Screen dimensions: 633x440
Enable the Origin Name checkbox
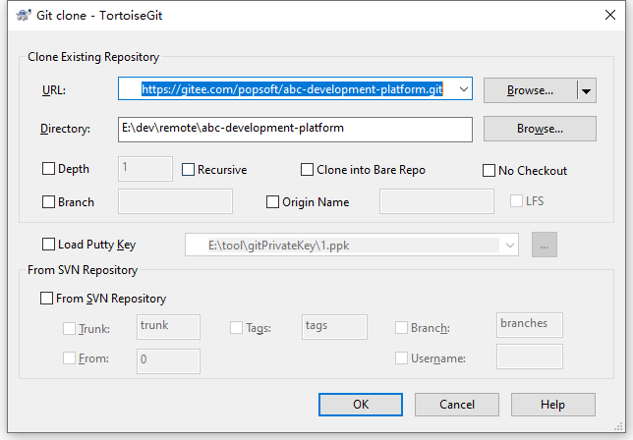click(272, 201)
